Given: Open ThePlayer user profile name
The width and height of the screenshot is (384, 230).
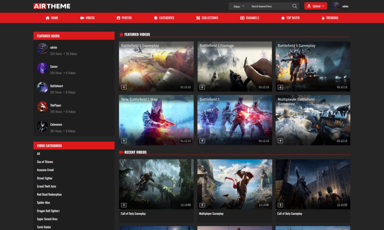Looking at the screenshot, I should click(x=56, y=105).
